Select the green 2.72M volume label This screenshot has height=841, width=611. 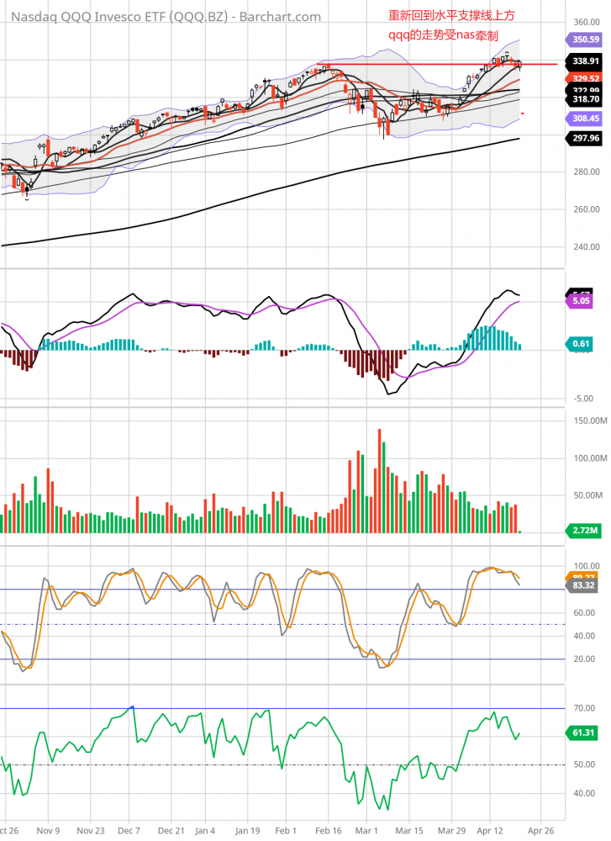583,531
